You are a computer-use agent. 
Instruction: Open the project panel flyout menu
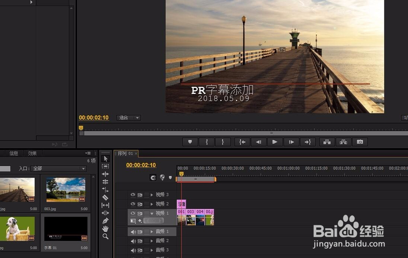tap(88, 153)
